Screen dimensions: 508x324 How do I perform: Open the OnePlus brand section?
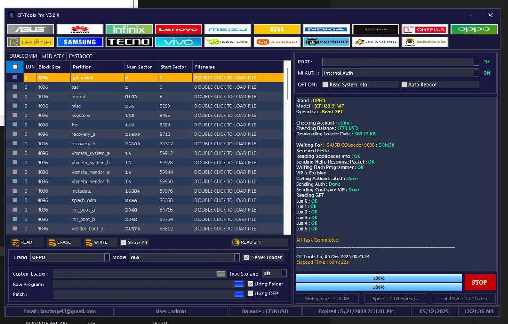[424, 29]
